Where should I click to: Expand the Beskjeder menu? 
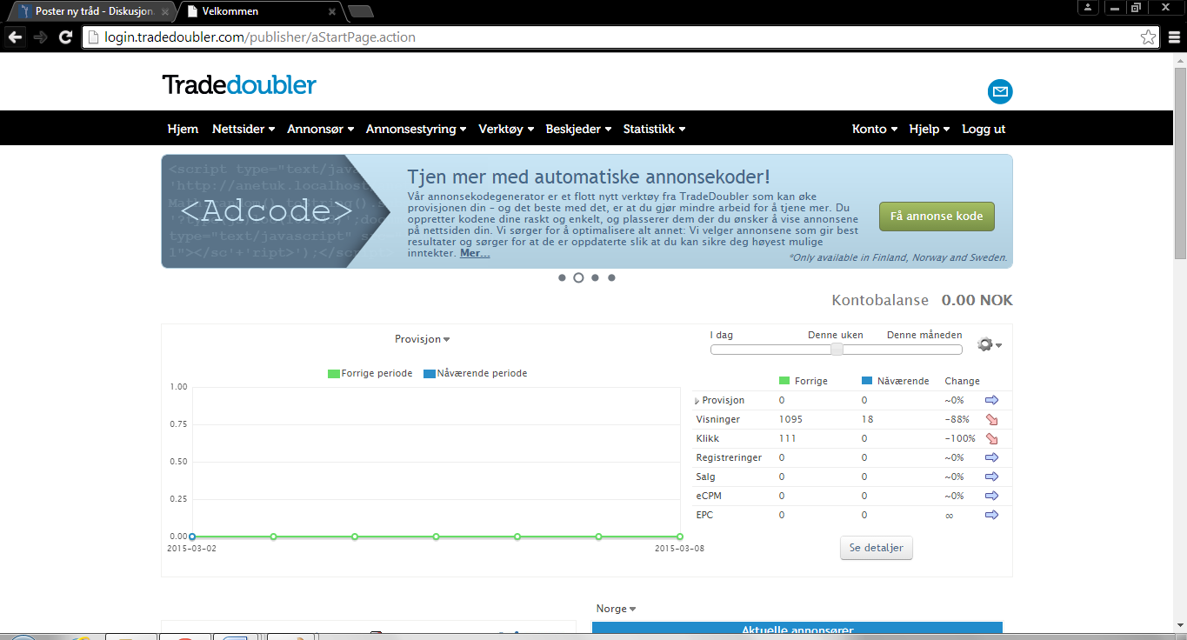pyautogui.click(x=578, y=129)
